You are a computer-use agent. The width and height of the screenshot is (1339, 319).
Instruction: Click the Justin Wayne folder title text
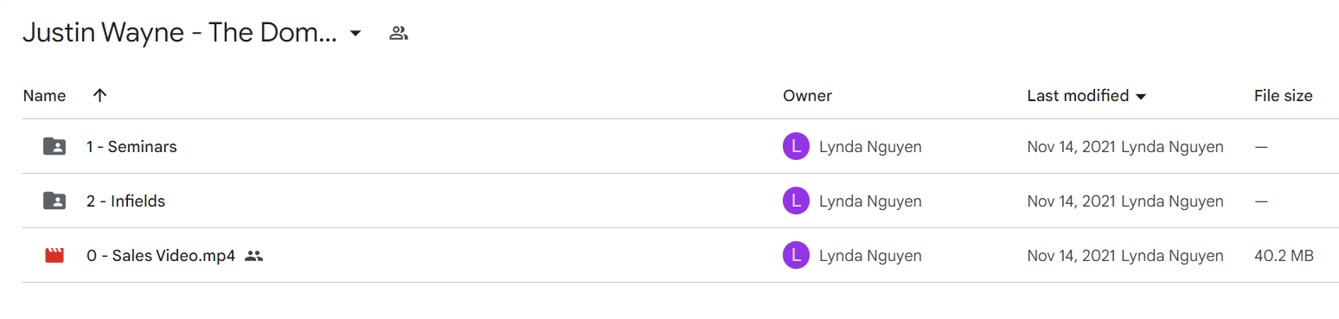point(180,34)
